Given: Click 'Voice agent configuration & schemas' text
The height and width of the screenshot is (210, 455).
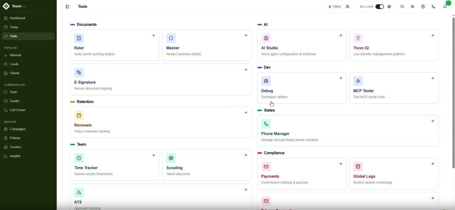Looking at the screenshot, I should point(289,54).
